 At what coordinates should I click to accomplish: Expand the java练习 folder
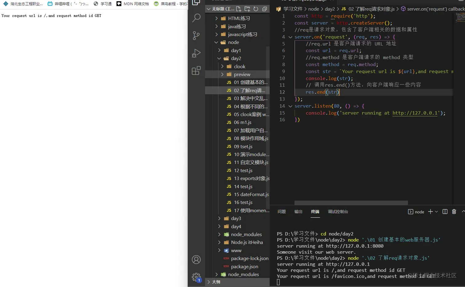(x=217, y=26)
